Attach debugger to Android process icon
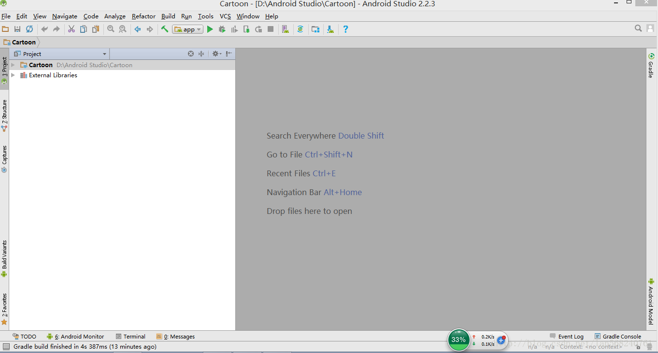Viewport: 658px width, 353px height. point(246,29)
